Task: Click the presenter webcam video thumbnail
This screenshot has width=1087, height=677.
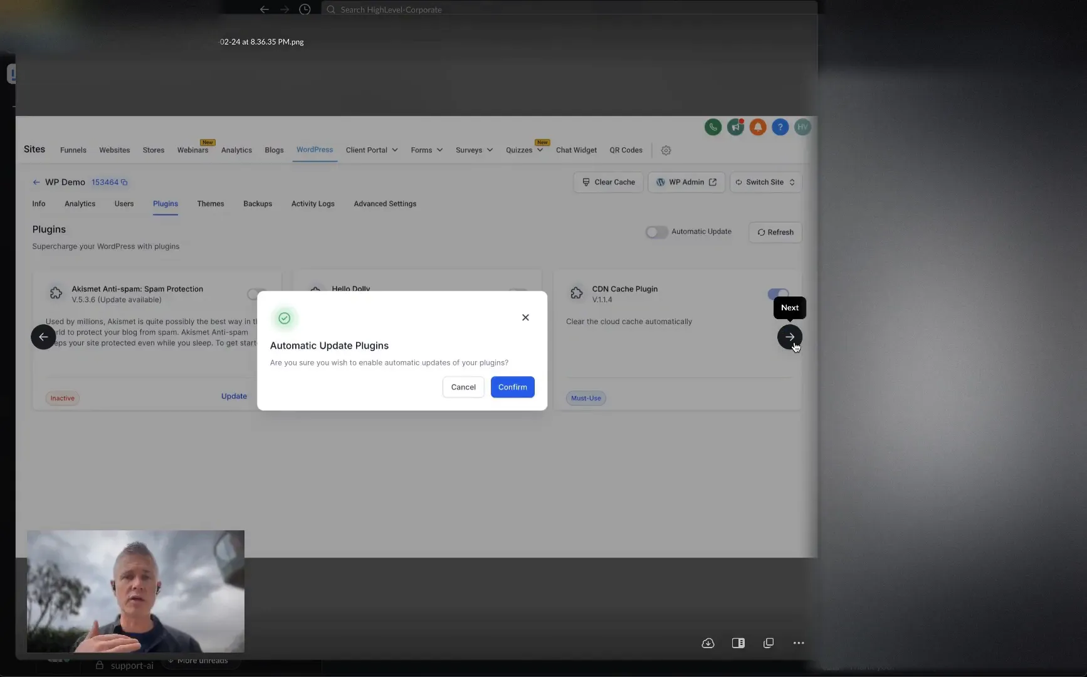Action: [135, 592]
